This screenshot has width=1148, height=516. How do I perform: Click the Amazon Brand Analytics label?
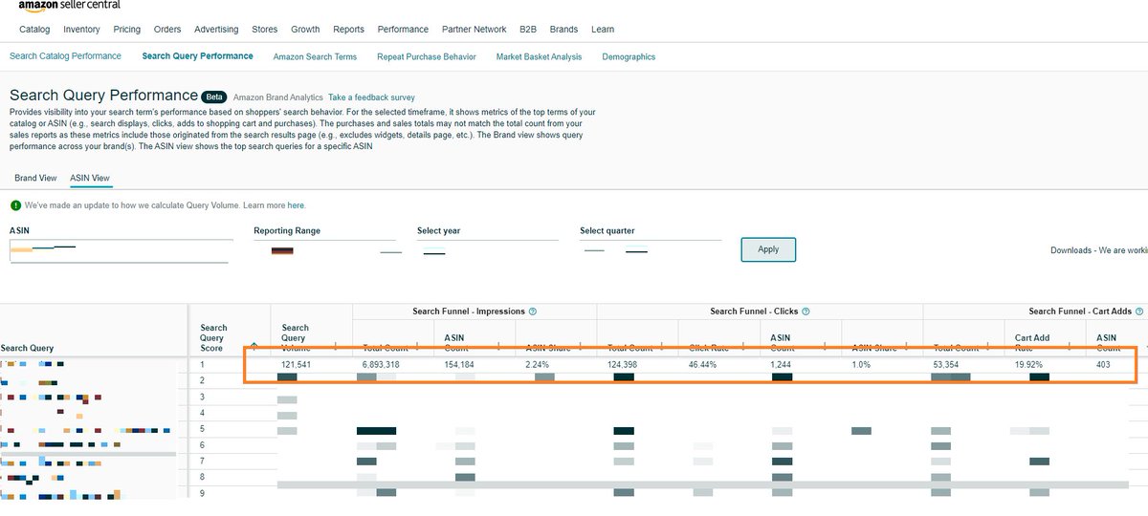click(277, 97)
